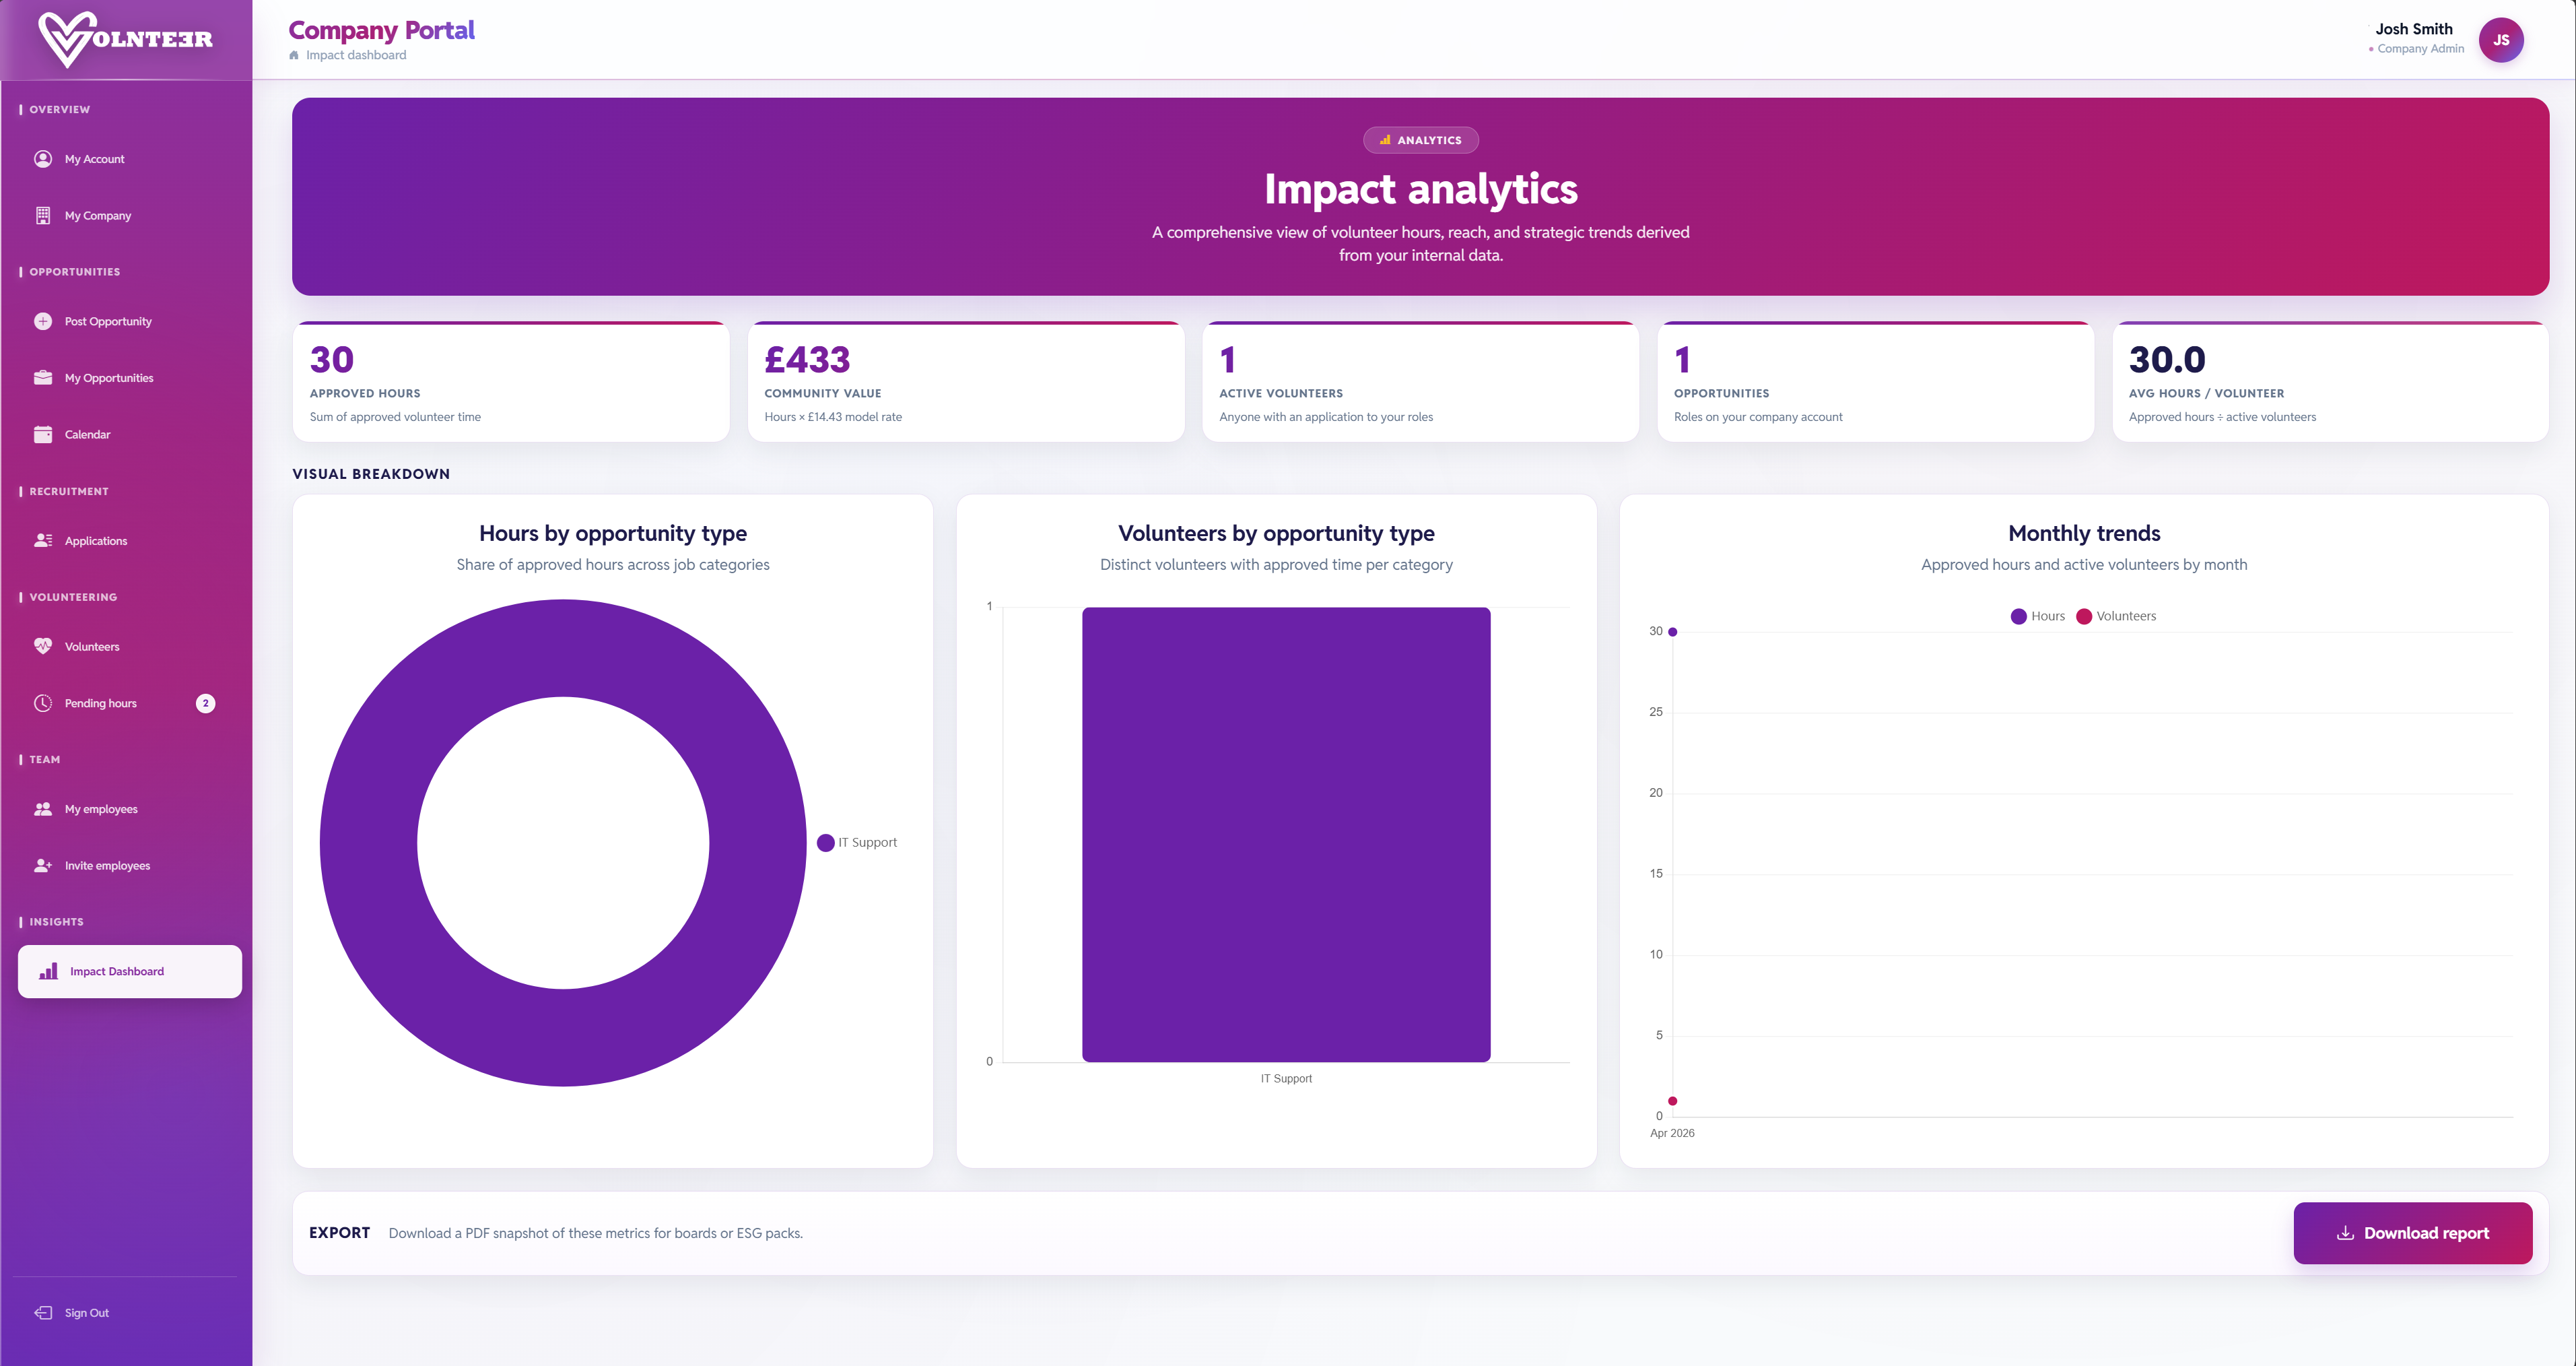Click the EXPORT label
Viewport: 2576px width, 1366px height.
pyautogui.click(x=339, y=1232)
